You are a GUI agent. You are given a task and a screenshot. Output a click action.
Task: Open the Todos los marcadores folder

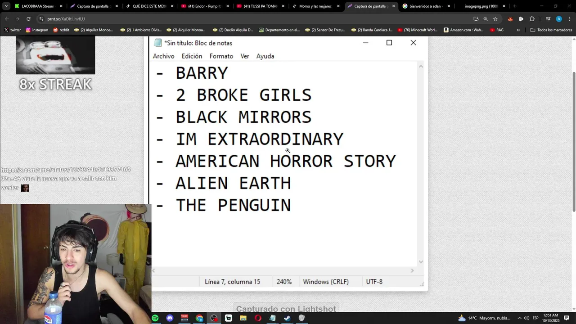click(551, 30)
